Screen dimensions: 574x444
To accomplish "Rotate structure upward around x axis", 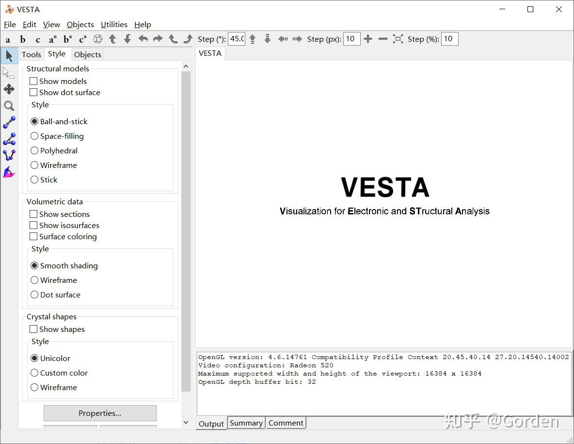I will pos(113,39).
